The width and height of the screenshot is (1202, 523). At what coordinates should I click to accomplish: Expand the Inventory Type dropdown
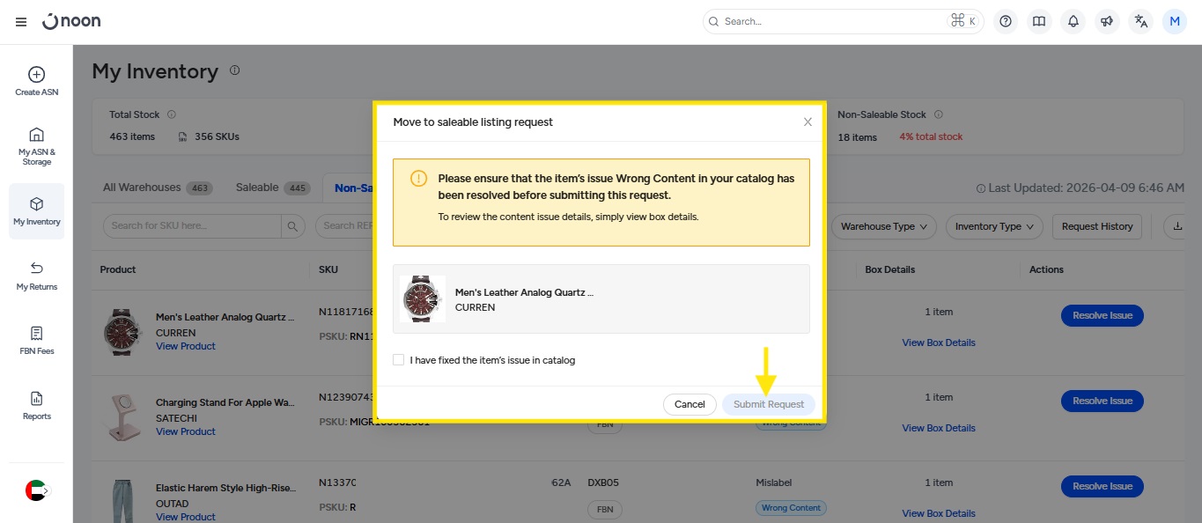pos(994,226)
